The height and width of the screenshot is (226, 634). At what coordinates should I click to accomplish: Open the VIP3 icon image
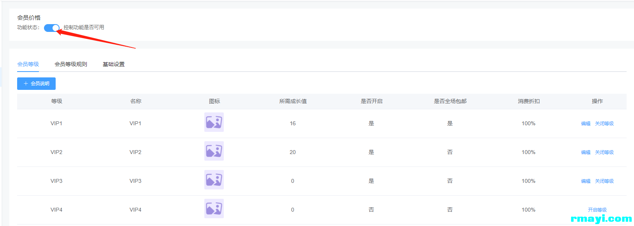pos(214,180)
